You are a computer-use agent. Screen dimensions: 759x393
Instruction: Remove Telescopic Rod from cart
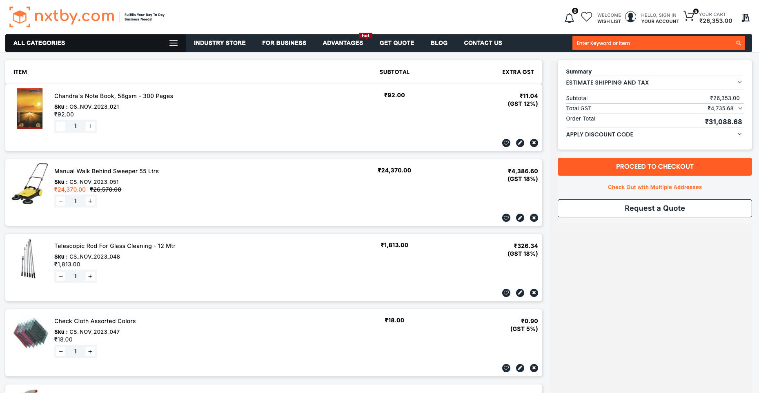click(x=534, y=293)
